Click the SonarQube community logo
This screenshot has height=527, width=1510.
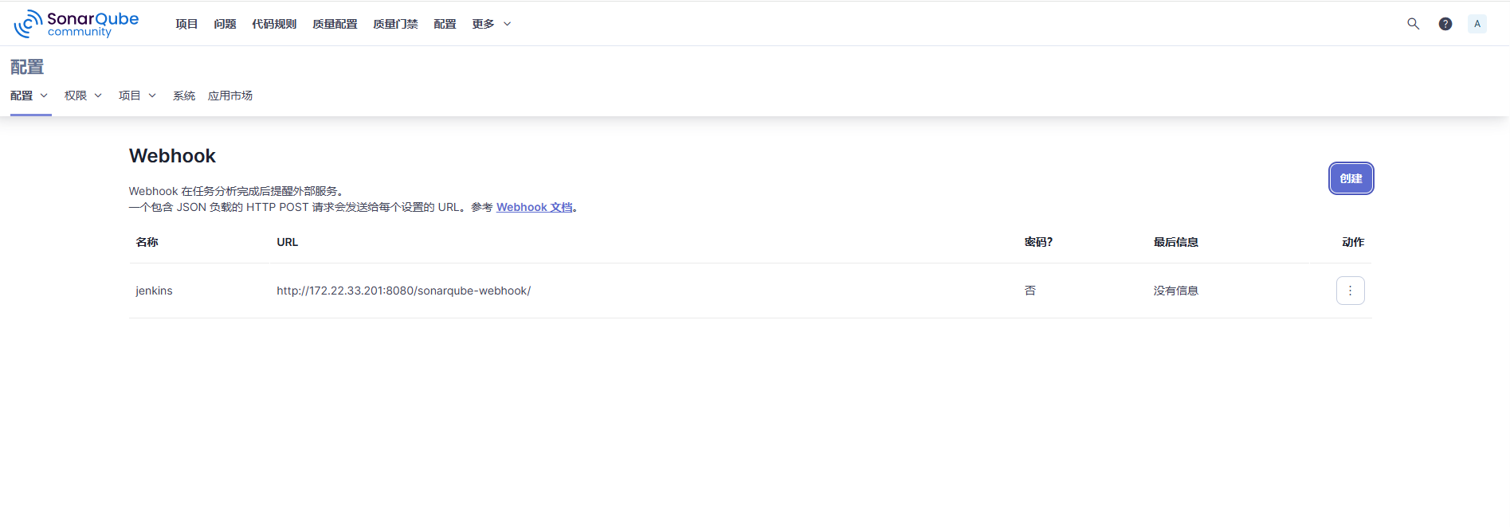76,24
